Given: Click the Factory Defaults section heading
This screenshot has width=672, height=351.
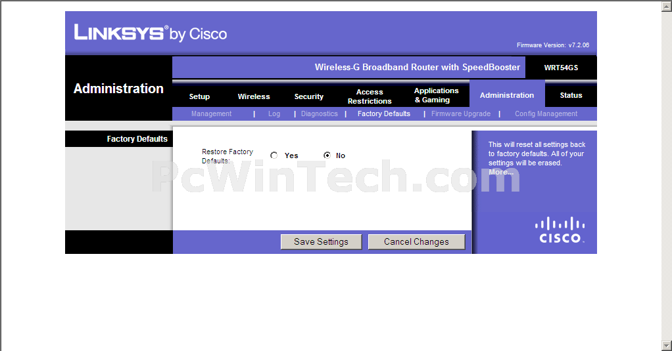Looking at the screenshot, I should point(137,139).
